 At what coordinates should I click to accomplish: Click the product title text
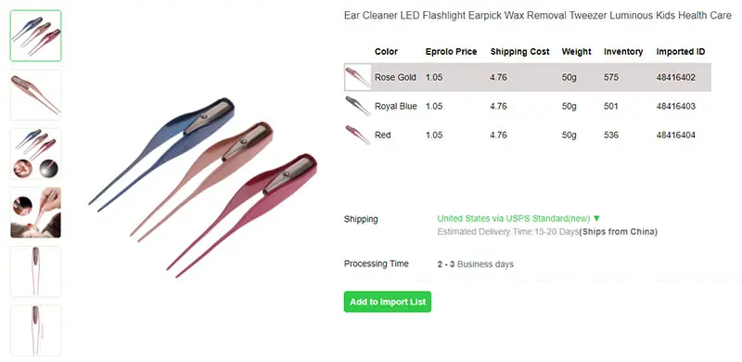tap(538, 16)
